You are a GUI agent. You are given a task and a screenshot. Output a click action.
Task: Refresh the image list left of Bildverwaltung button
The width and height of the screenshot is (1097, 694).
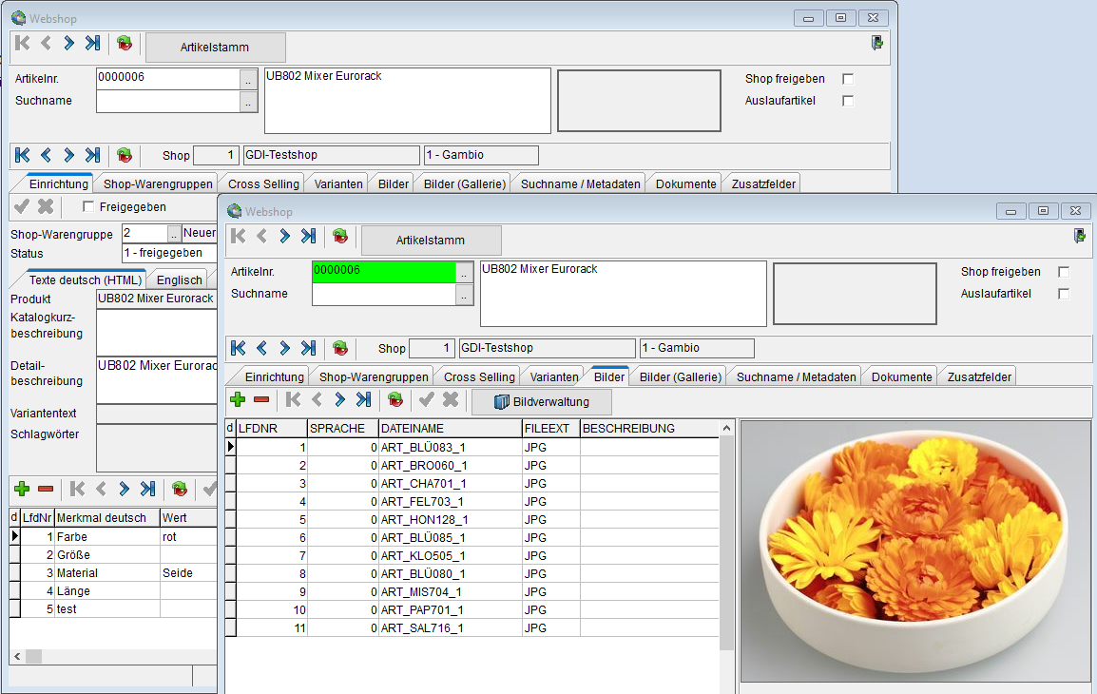pos(395,401)
